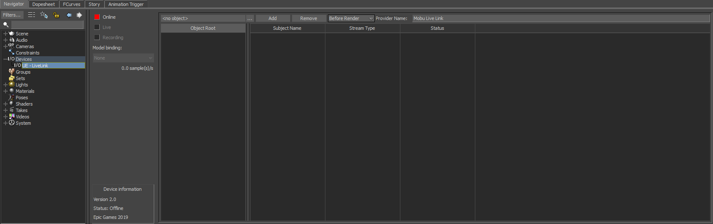The image size is (713, 224).
Task: Toggle the red Online device indicator
Action: tap(97, 17)
